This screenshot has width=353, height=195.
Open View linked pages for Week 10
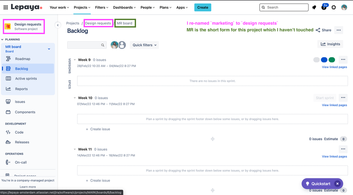click(x=334, y=105)
